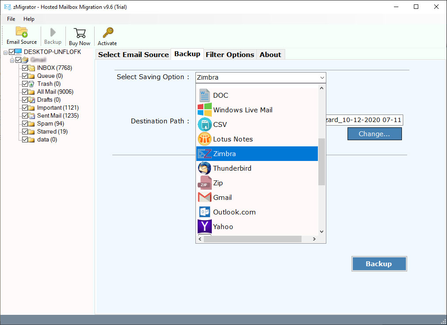Click the Backup arrow toolbar icon

tap(53, 32)
